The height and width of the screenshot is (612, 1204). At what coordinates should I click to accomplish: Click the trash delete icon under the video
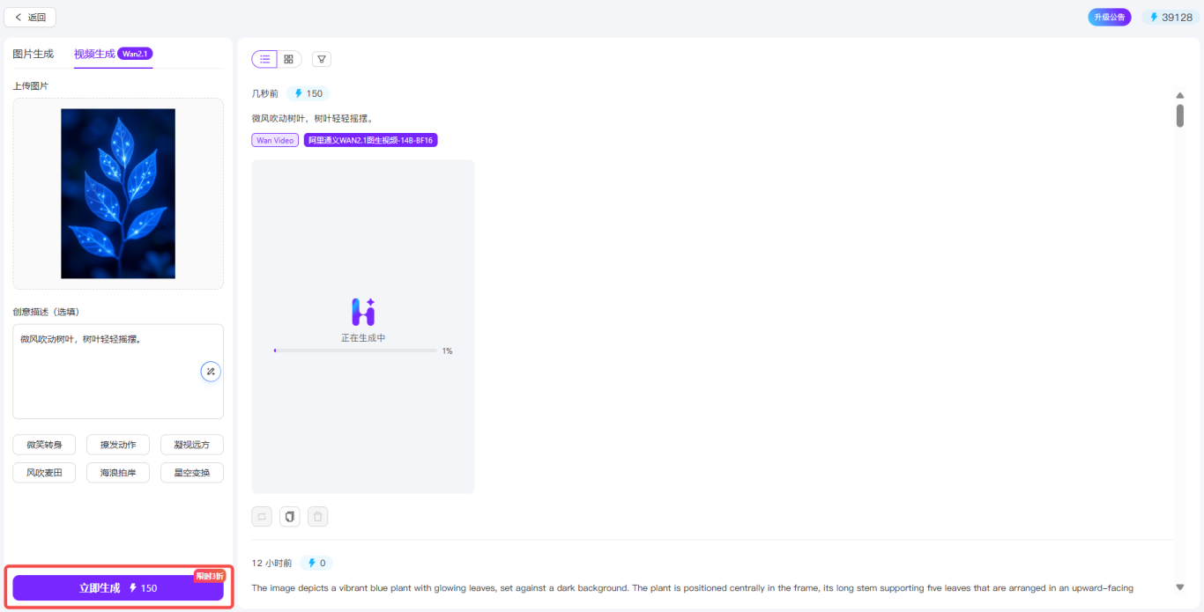(318, 516)
